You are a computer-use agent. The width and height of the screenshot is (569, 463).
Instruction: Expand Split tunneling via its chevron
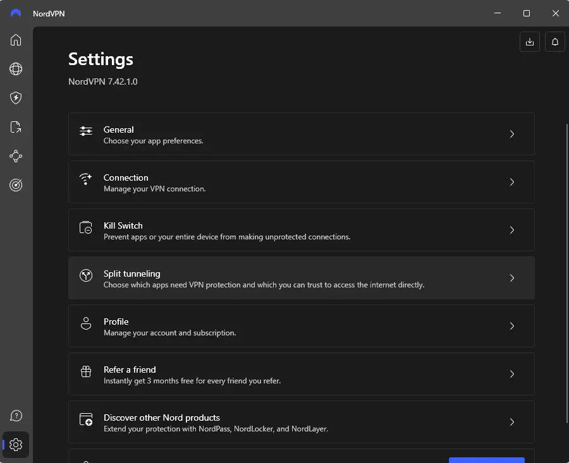click(x=511, y=278)
